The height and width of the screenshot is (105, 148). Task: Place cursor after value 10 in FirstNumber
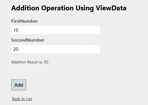tap(19, 30)
